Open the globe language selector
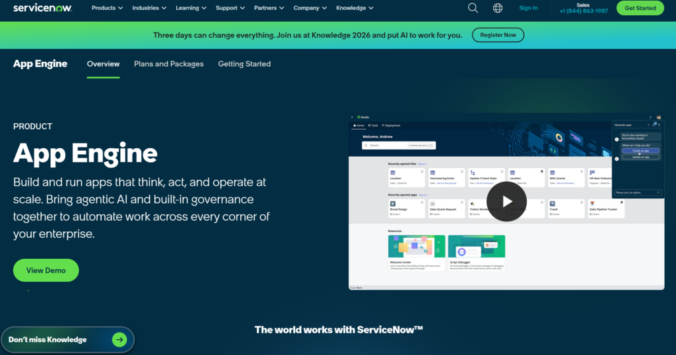Image resolution: width=676 pixels, height=355 pixels. tap(498, 8)
